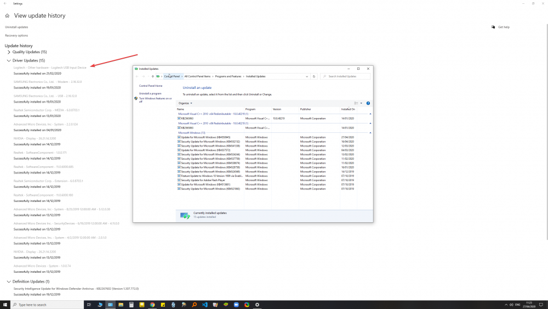548x309 pixels.
Task: Sort by the Name column header
Action: (x=210, y=109)
